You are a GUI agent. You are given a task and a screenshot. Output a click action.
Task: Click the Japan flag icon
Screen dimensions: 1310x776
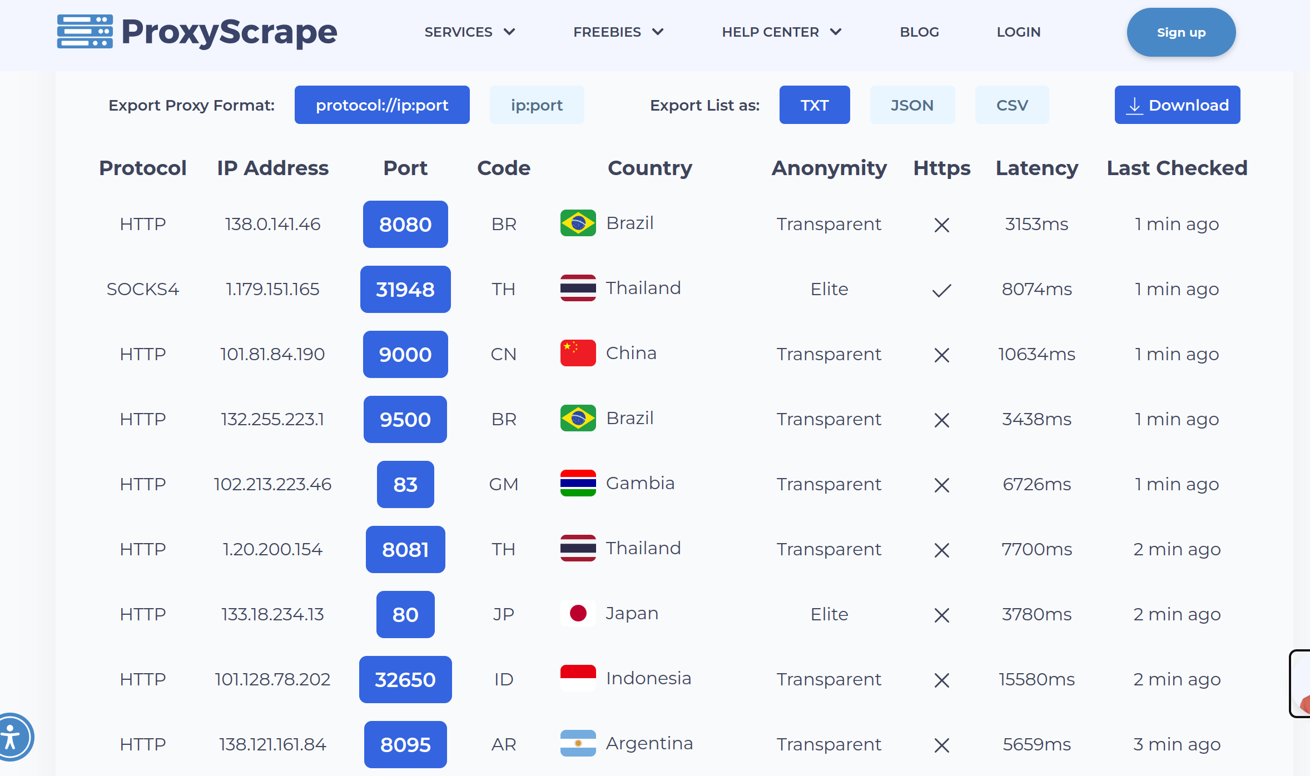pyautogui.click(x=578, y=613)
